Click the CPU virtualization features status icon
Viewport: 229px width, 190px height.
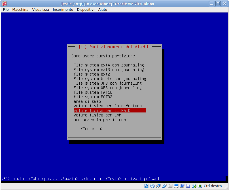pos(188,186)
